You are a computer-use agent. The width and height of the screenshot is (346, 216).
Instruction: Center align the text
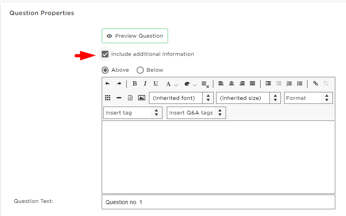pyautogui.click(x=232, y=83)
